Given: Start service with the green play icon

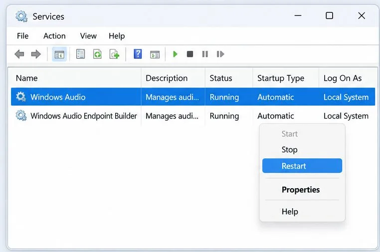Looking at the screenshot, I should [x=175, y=54].
